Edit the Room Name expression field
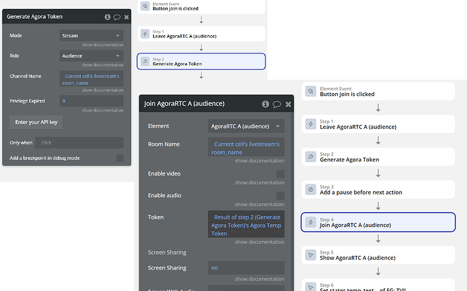This screenshot has height=291, width=467. pyautogui.click(x=246, y=148)
